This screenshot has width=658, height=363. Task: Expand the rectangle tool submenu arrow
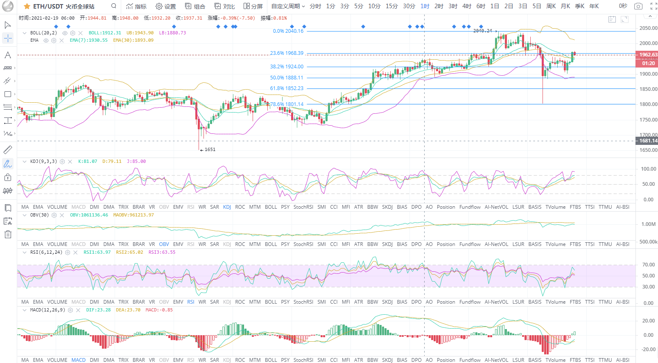[15, 94]
